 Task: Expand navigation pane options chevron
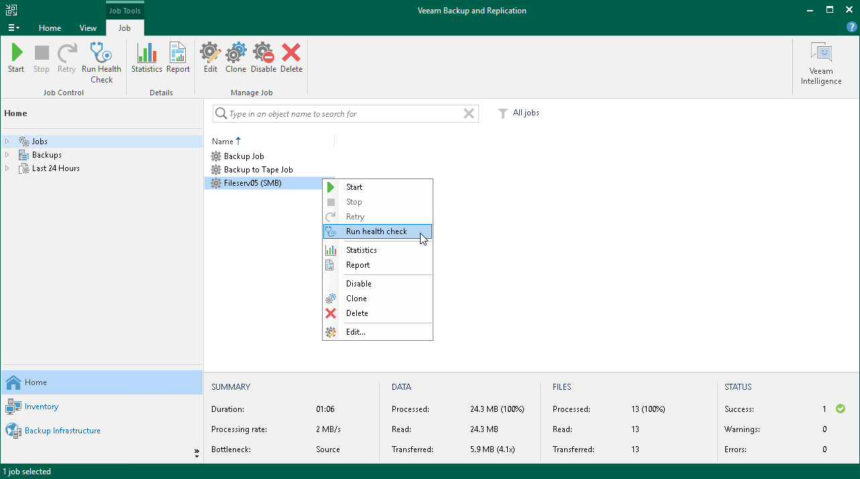tap(197, 452)
